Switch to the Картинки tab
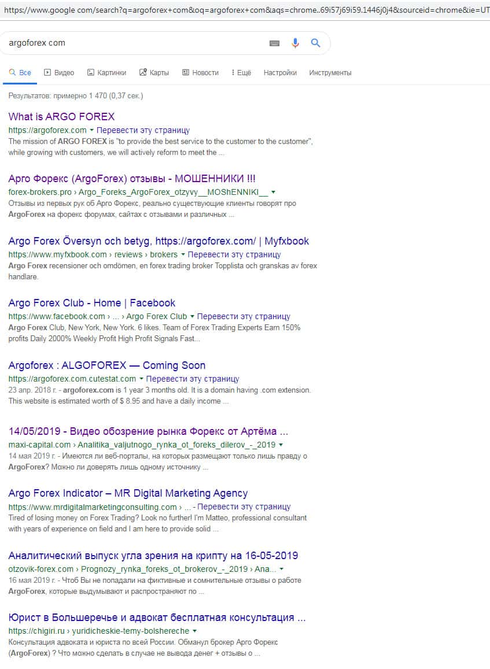This screenshot has height=669, width=490. tap(106, 72)
